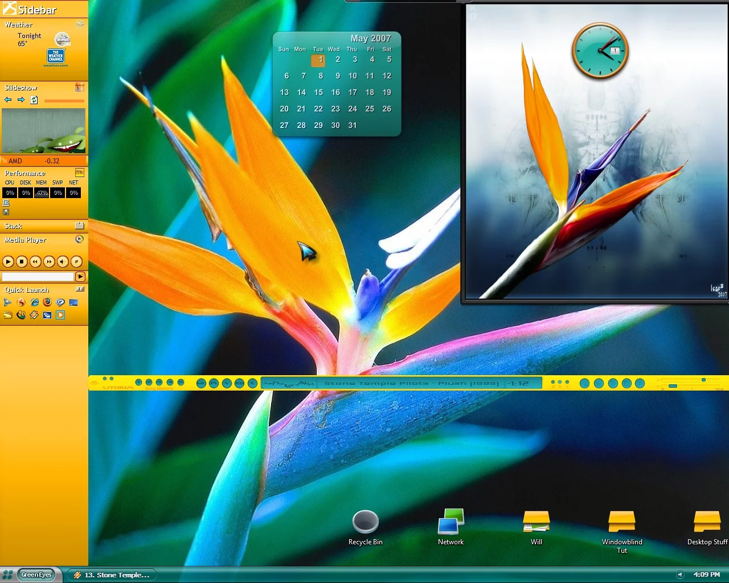Open the Will folder on desktop
The width and height of the screenshot is (729, 583).
pyautogui.click(x=536, y=522)
